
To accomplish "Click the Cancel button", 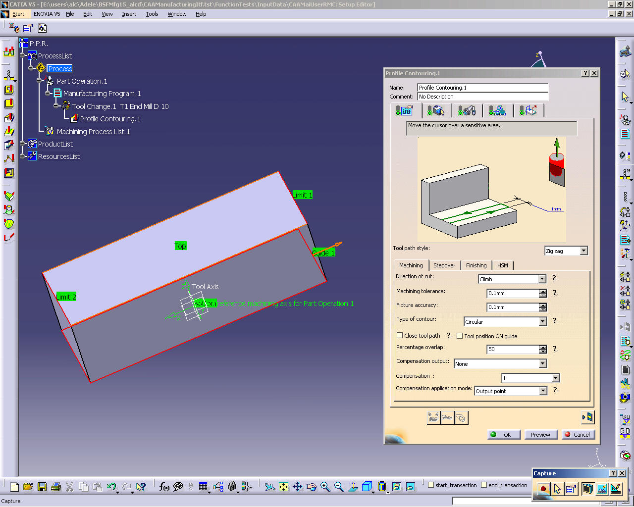I will pos(578,435).
